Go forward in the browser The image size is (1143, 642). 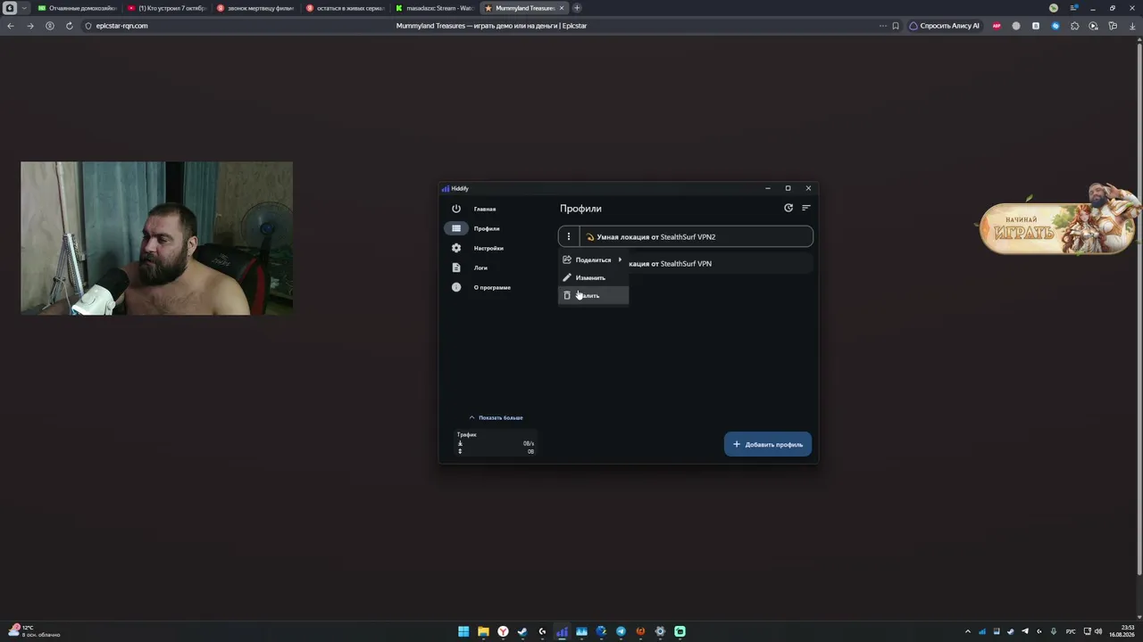[30, 26]
